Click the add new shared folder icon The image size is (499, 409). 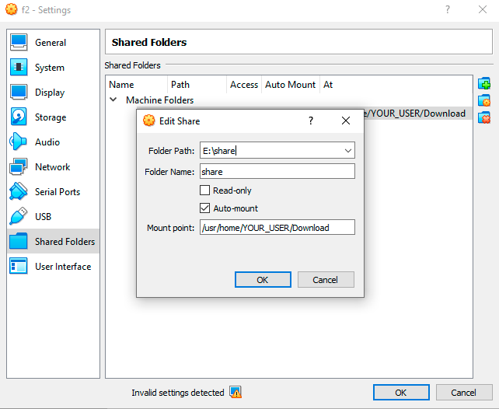484,84
